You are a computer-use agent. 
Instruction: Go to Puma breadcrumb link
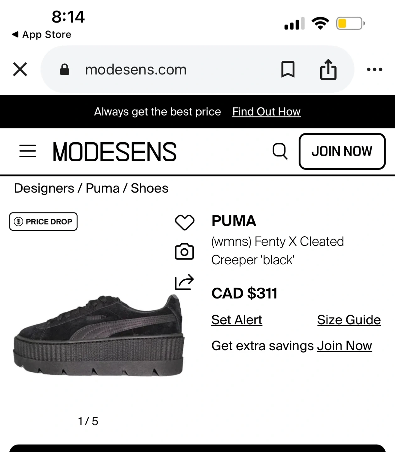103,188
